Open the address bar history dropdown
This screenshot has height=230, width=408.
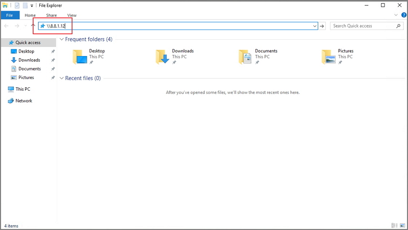(x=315, y=26)
